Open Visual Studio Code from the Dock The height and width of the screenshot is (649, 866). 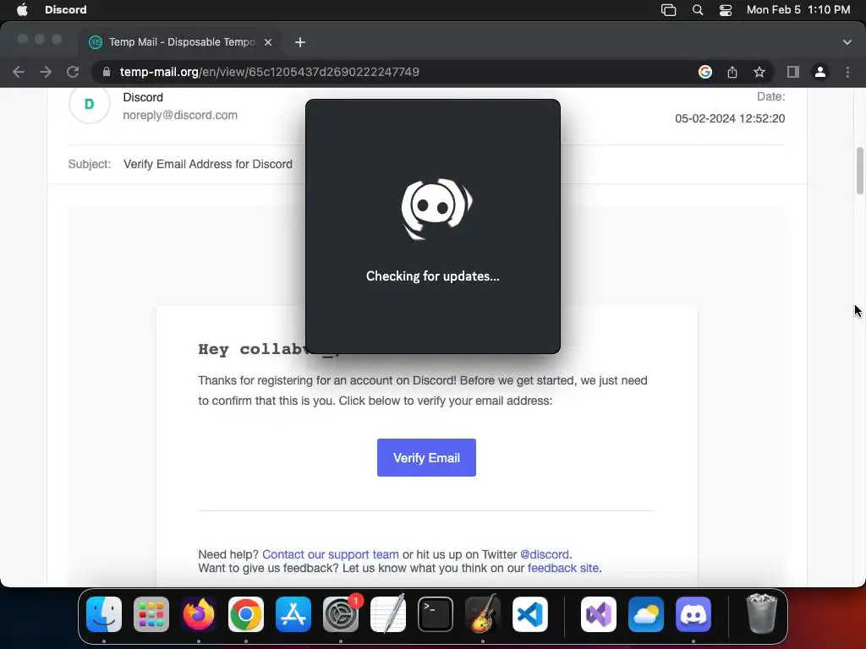pyautogui.click(x=530, y=614)
